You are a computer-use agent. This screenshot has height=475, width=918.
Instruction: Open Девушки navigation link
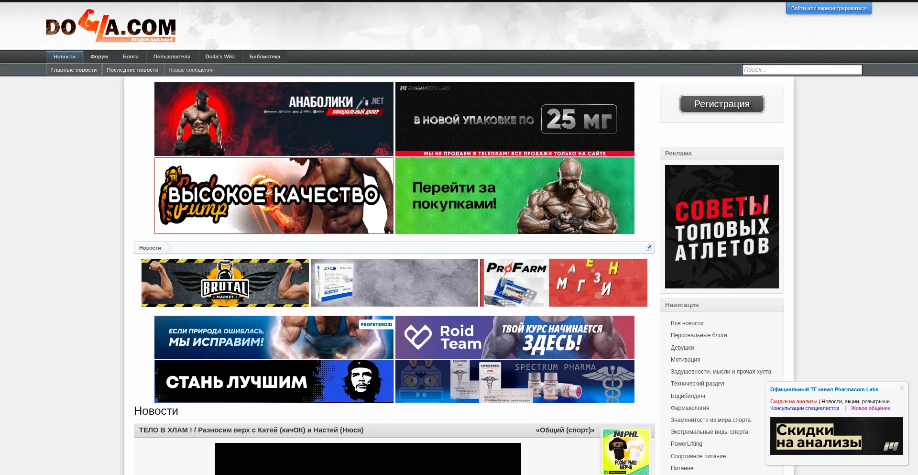(x=682, y=348)
